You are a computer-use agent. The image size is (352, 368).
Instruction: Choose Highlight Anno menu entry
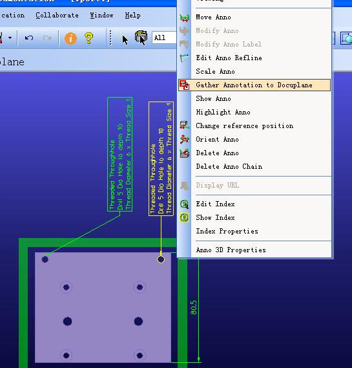254,112
